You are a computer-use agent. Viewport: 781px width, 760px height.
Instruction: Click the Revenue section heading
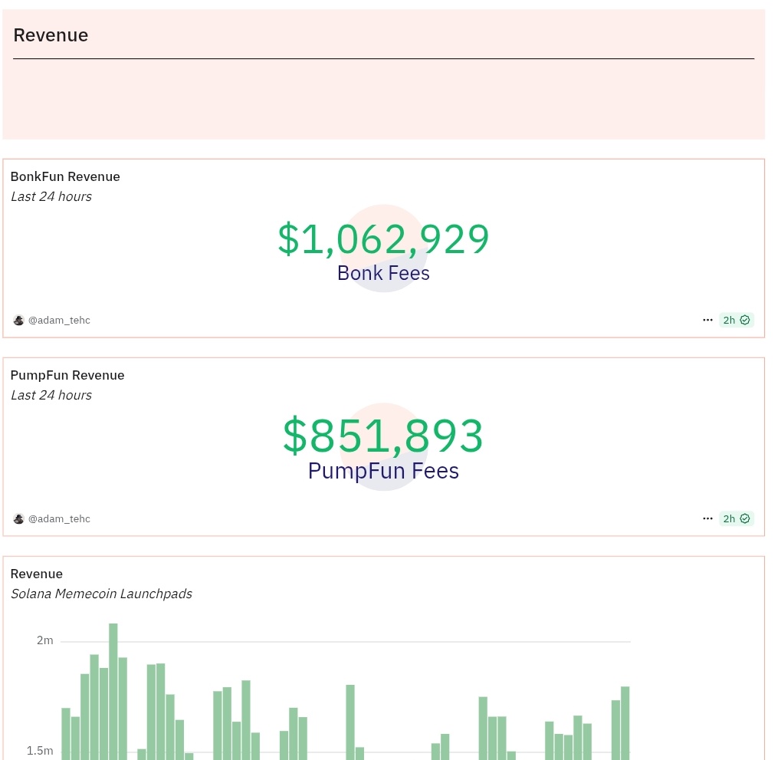click(x=51, y=35)
